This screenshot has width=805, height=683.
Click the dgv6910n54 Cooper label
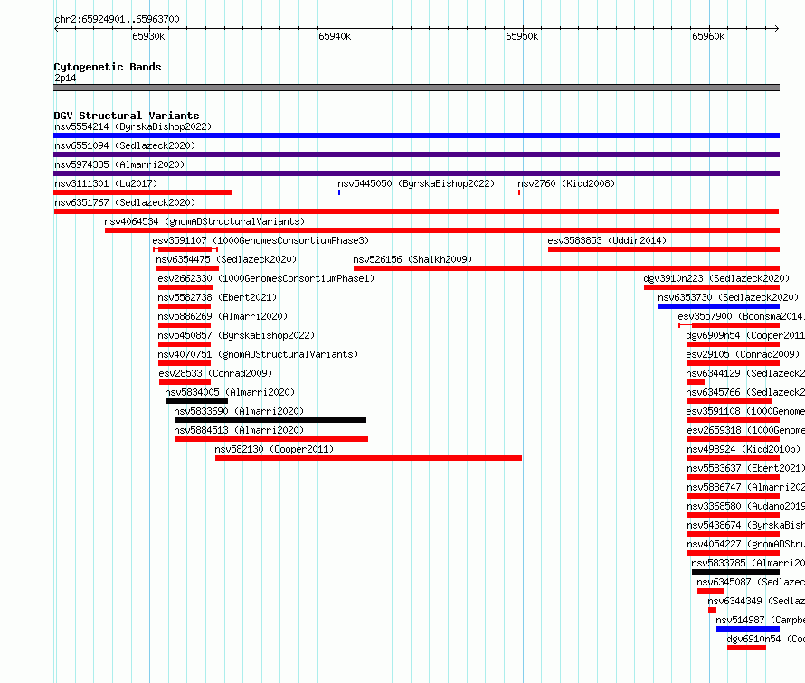click(765, 639)
